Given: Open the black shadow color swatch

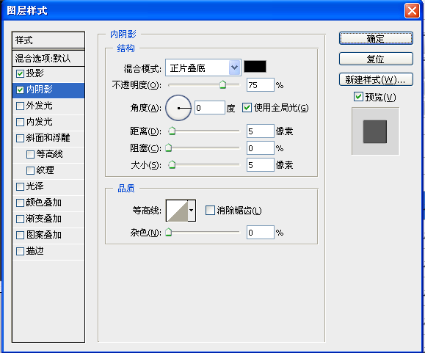Looking at the screenshot, I should tap(255, 67).
